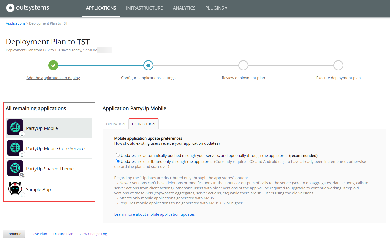
Task: Select PartyUp Mobile in applications list
Action: point(49,128)
